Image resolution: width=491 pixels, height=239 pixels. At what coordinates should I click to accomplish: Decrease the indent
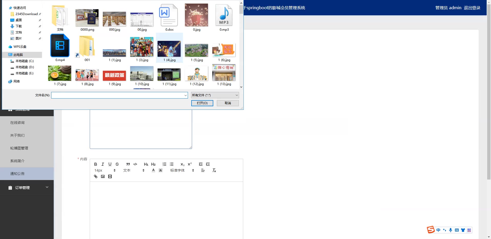201,164
